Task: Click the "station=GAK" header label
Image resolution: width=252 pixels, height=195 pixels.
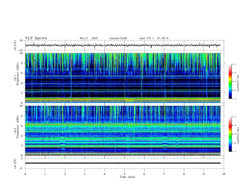Action: coord(118,38)
